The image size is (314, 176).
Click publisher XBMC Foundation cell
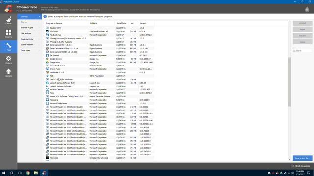[x=97, y=76]
